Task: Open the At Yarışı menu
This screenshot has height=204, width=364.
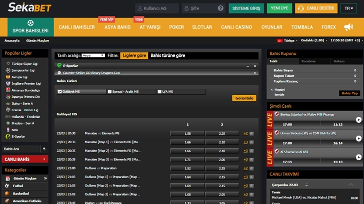Action: click(x=150, y=27)
